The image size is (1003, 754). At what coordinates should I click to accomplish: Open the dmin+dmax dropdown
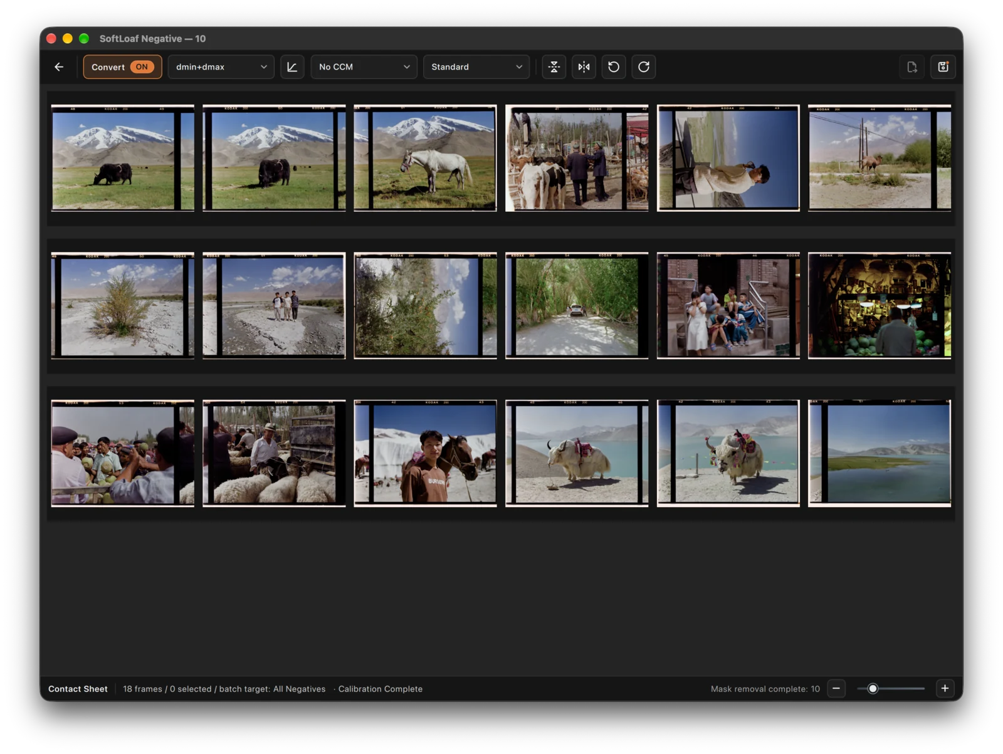click(221, 67)
